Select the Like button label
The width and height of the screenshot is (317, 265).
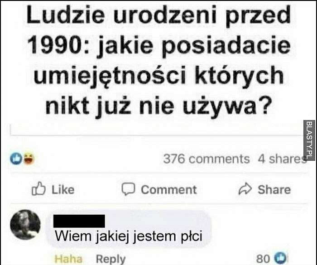click(x=63, y=189)
